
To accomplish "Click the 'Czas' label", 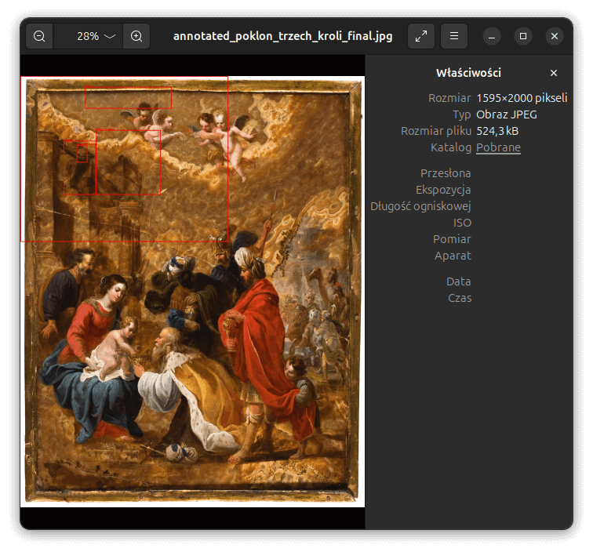I will 460,298.
